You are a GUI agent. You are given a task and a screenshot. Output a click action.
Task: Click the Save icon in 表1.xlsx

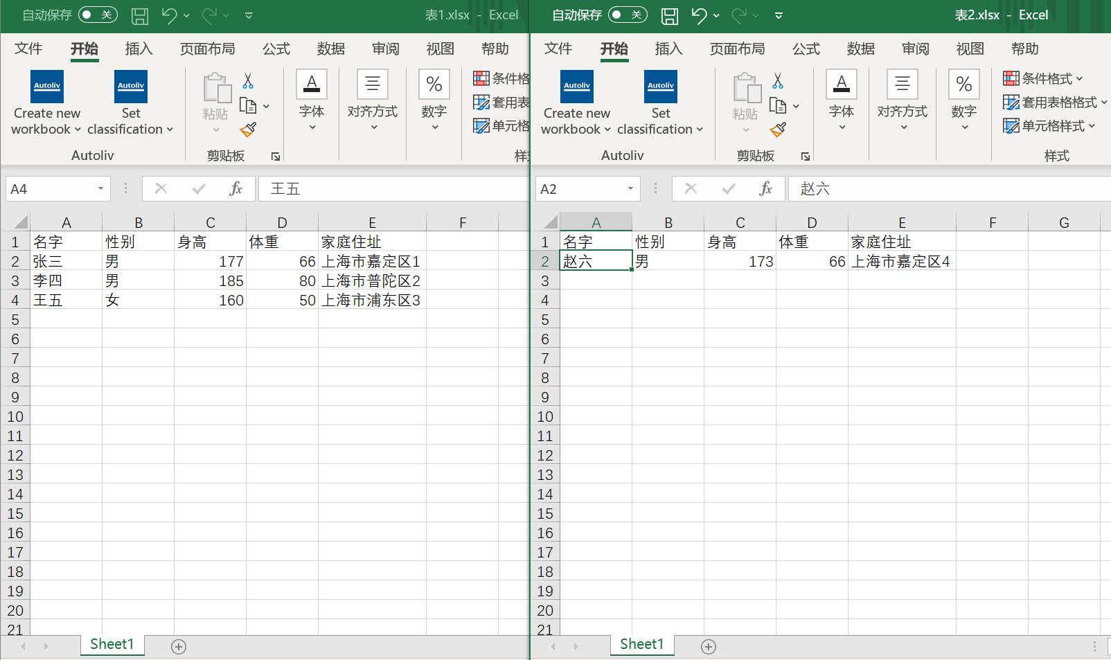click(140, 15)
